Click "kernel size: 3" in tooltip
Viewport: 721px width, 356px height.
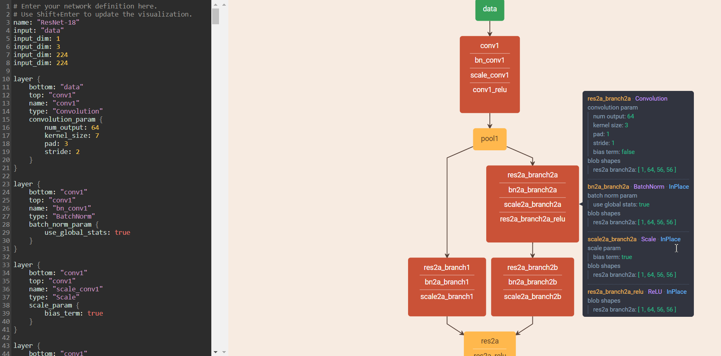tap(610, 125)
